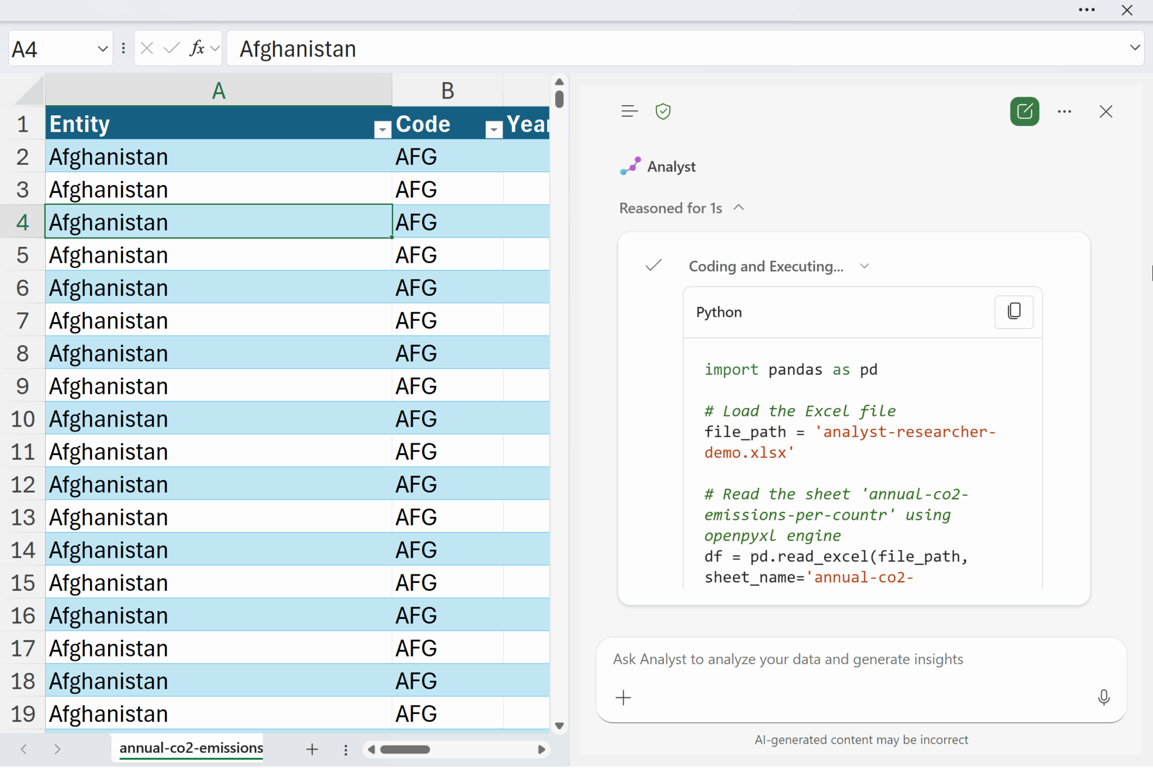
Task: Click the insert function fx icon
Action: click(x=196, y=48)
